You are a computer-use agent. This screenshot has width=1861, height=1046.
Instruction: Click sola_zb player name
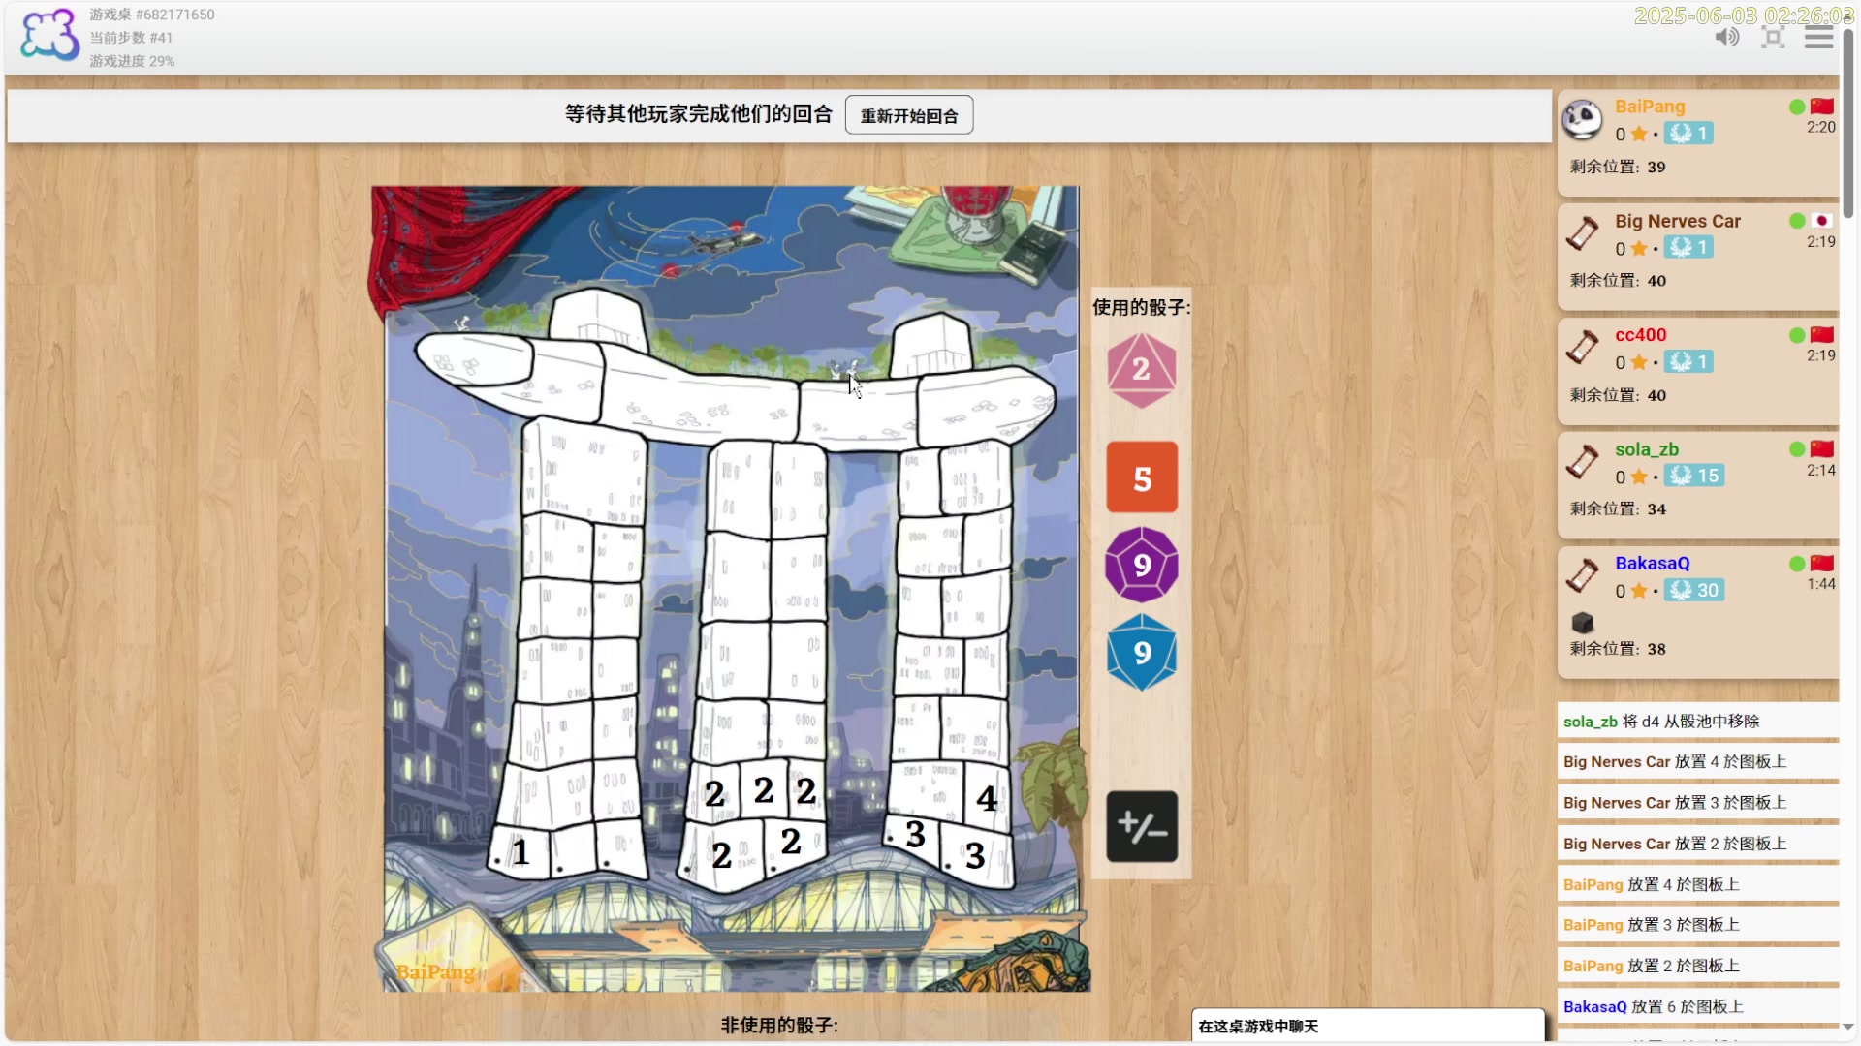coord(1646,449)
